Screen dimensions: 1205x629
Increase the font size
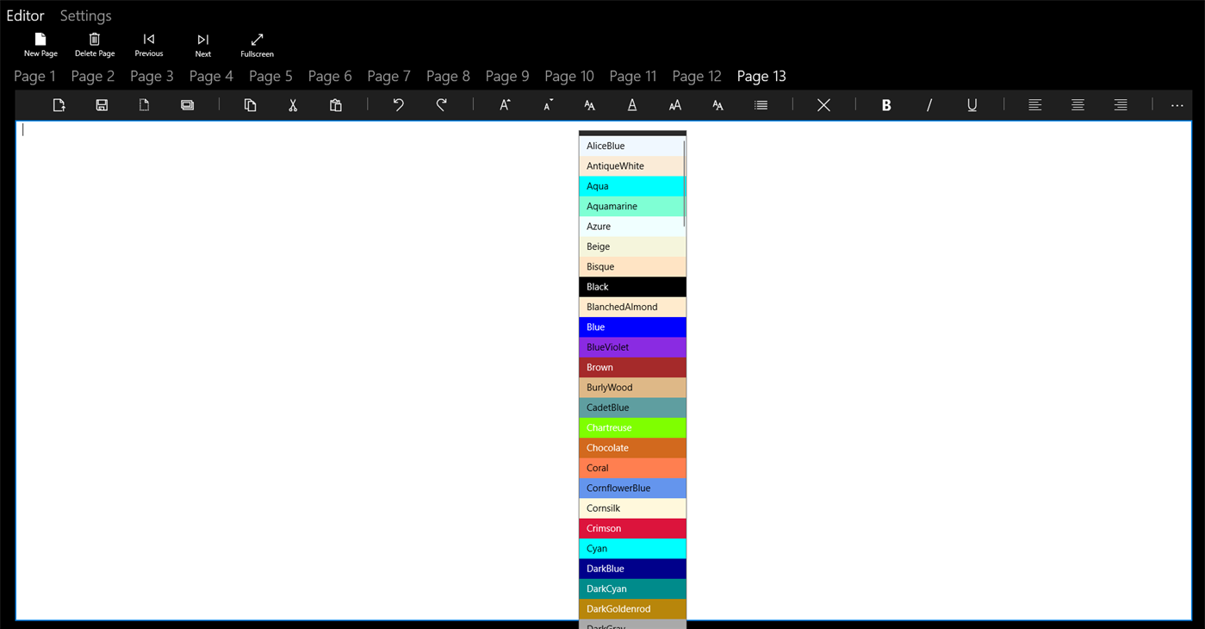pos(504,104)
